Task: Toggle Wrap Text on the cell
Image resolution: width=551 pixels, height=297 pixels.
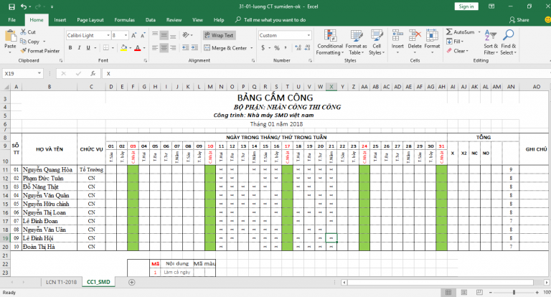Action: [219, 35]
